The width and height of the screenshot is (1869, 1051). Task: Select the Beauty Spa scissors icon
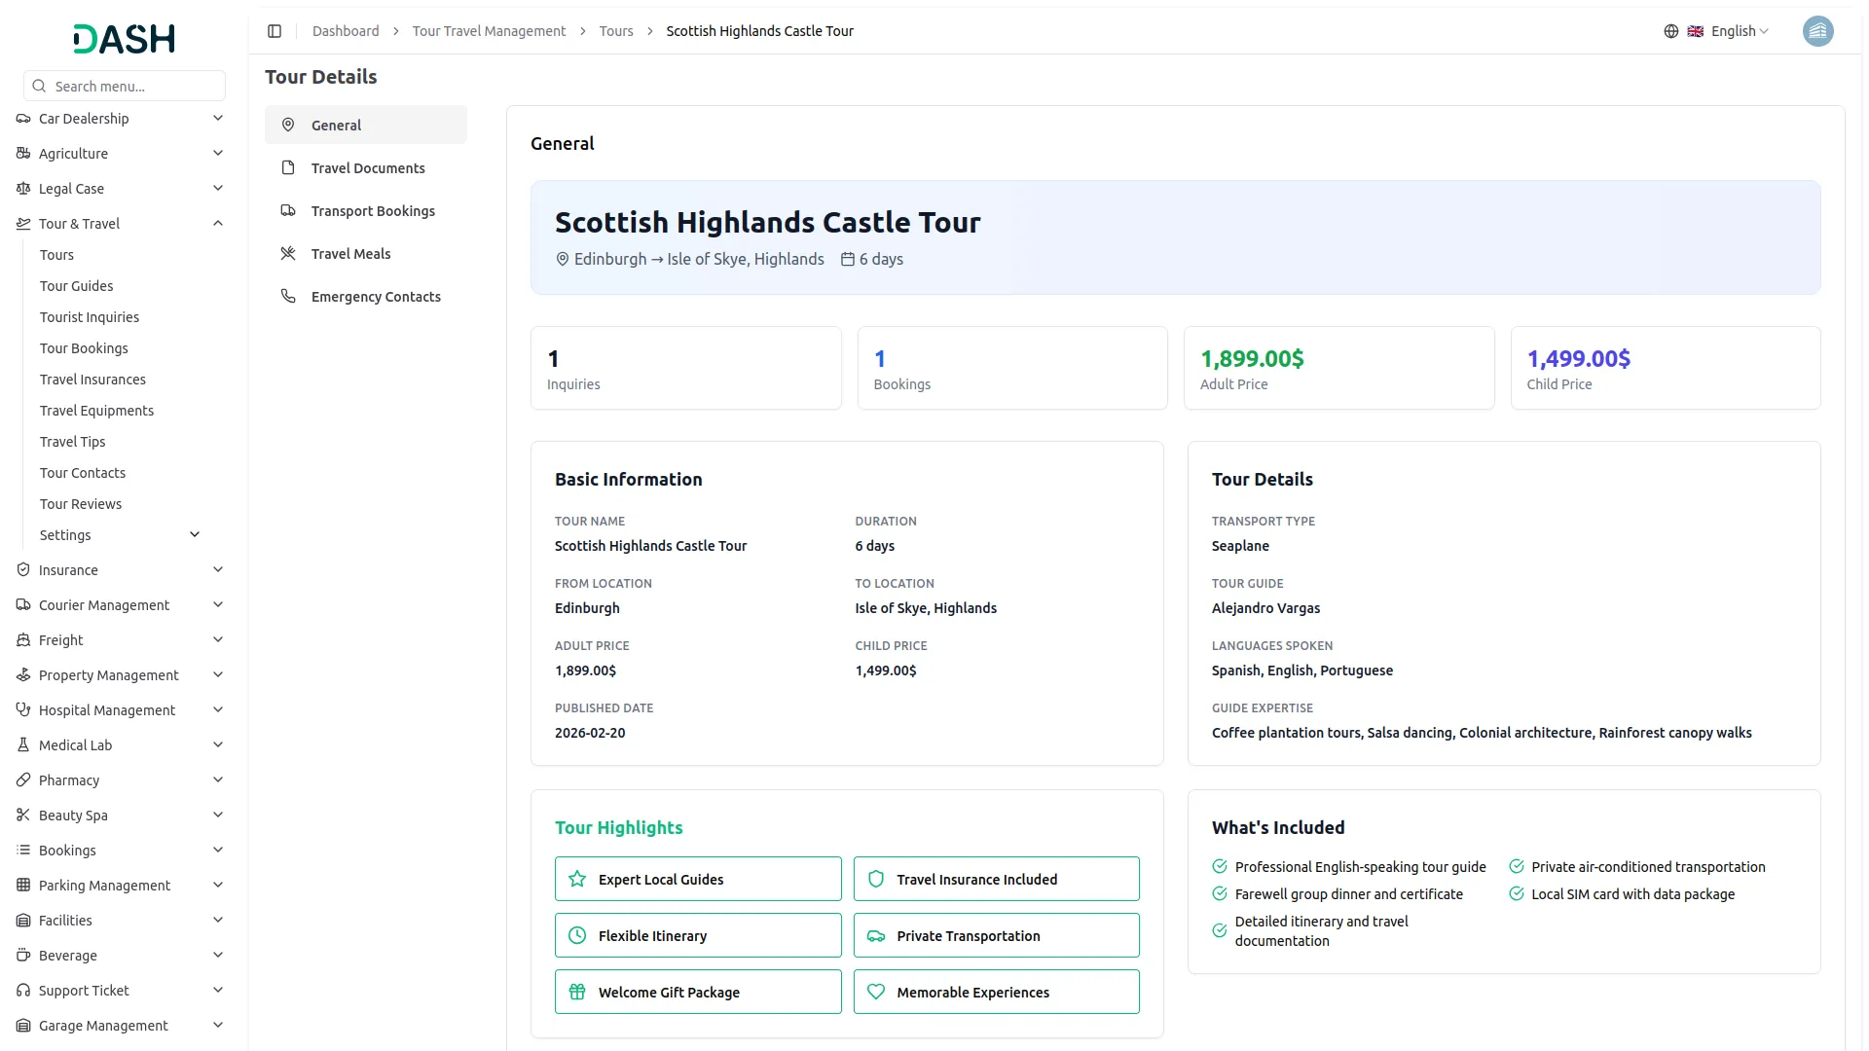click(x=22, y=815)
